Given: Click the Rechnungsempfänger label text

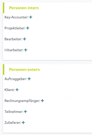Looking at the screenshot, I should [x=22, y=101].
